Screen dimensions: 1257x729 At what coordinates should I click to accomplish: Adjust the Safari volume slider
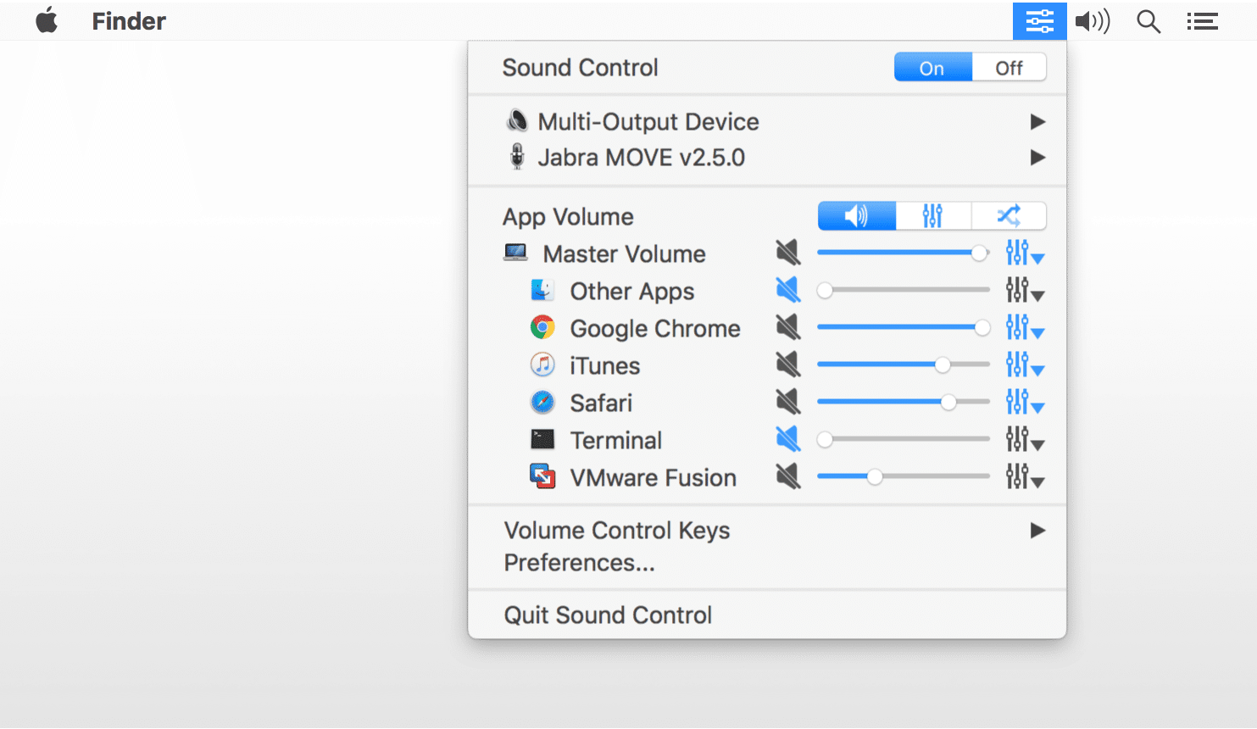(904, 402)
